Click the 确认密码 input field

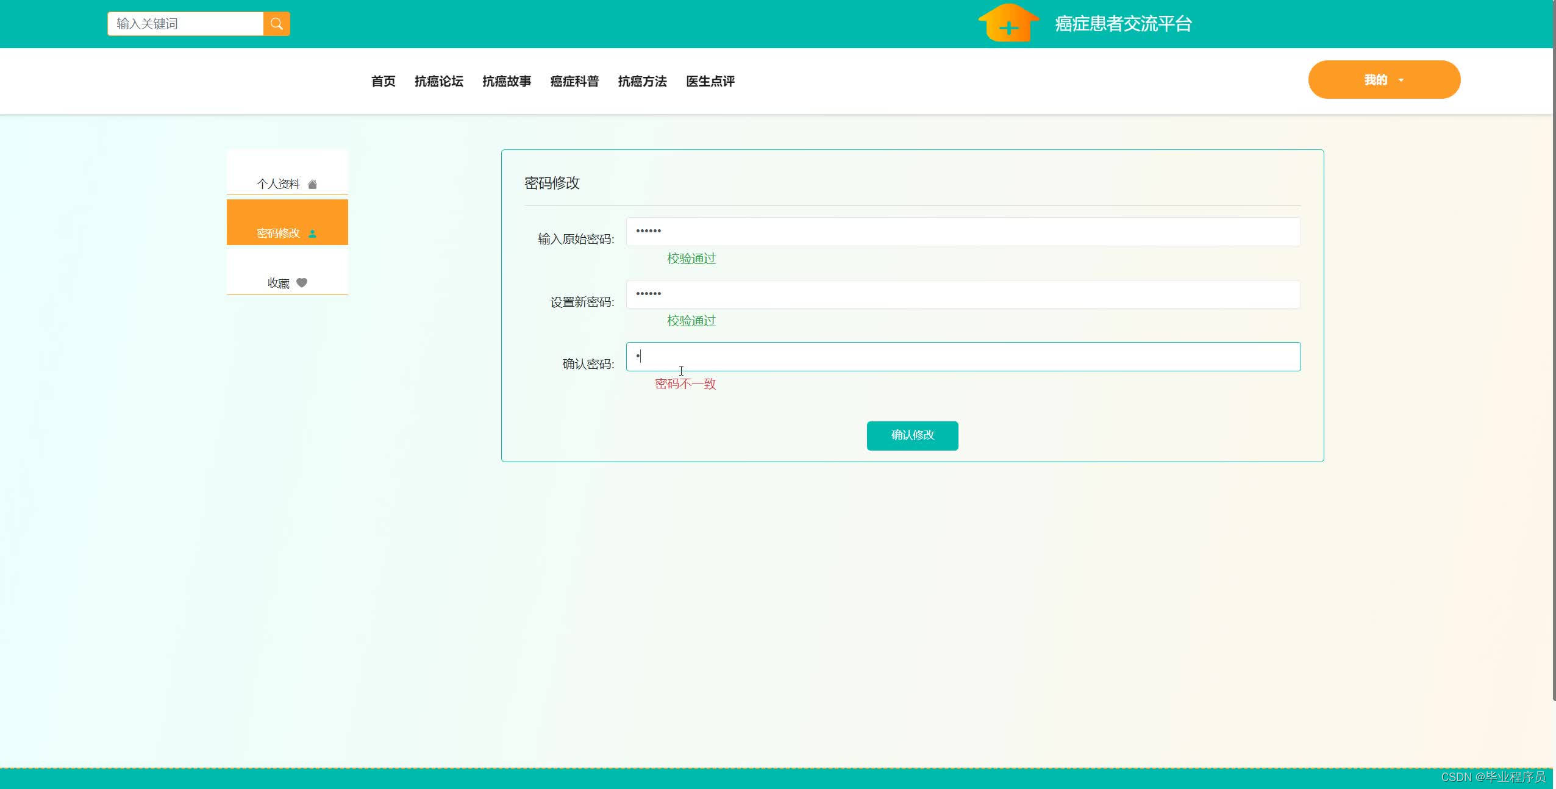(963, 357)
